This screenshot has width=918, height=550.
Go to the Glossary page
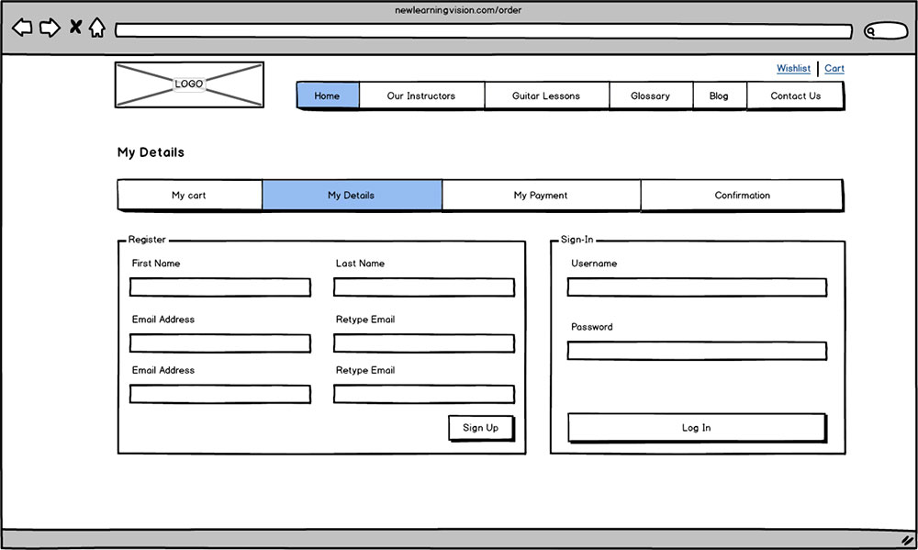click(x=650, y=95)
